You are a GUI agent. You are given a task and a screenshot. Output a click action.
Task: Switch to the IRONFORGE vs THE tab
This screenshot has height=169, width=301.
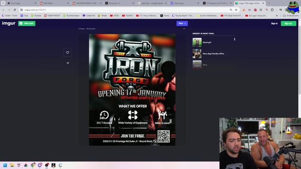tap(87, 3)
